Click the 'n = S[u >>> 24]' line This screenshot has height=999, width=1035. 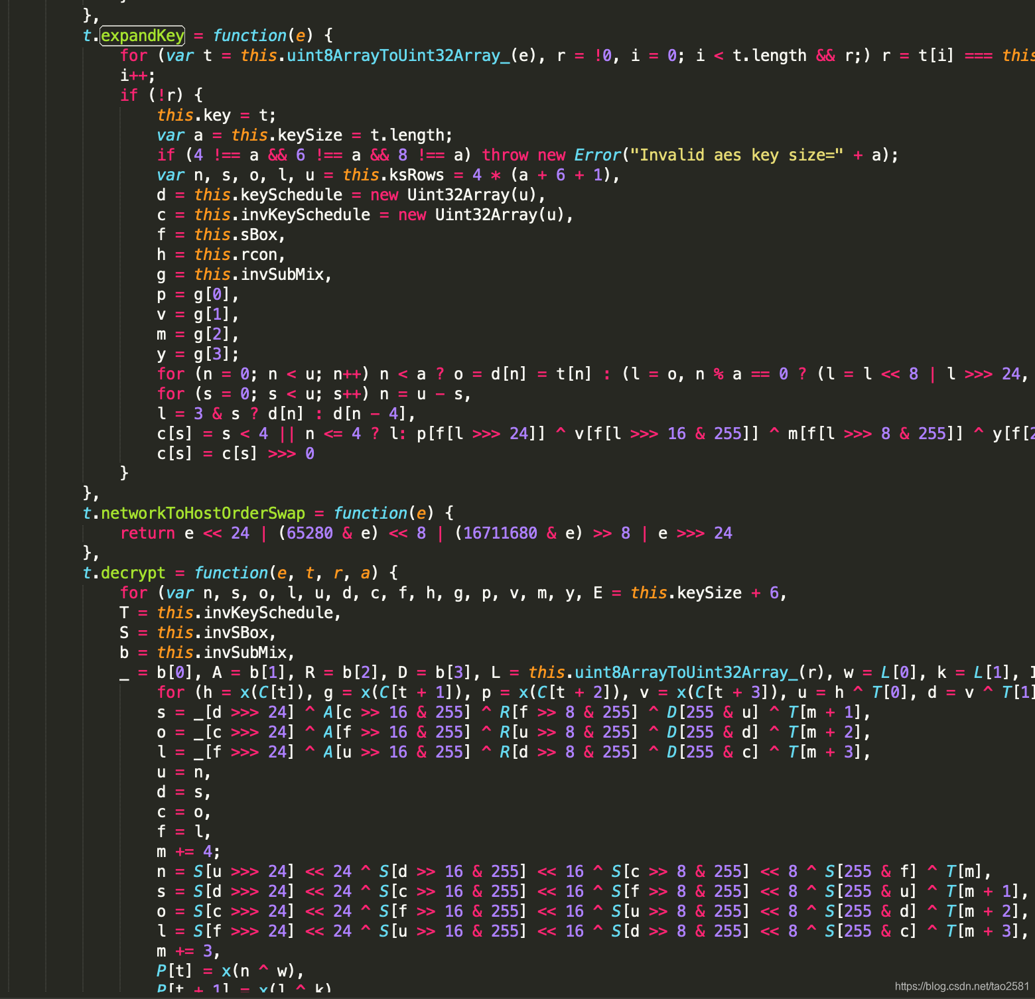(575, 871)
